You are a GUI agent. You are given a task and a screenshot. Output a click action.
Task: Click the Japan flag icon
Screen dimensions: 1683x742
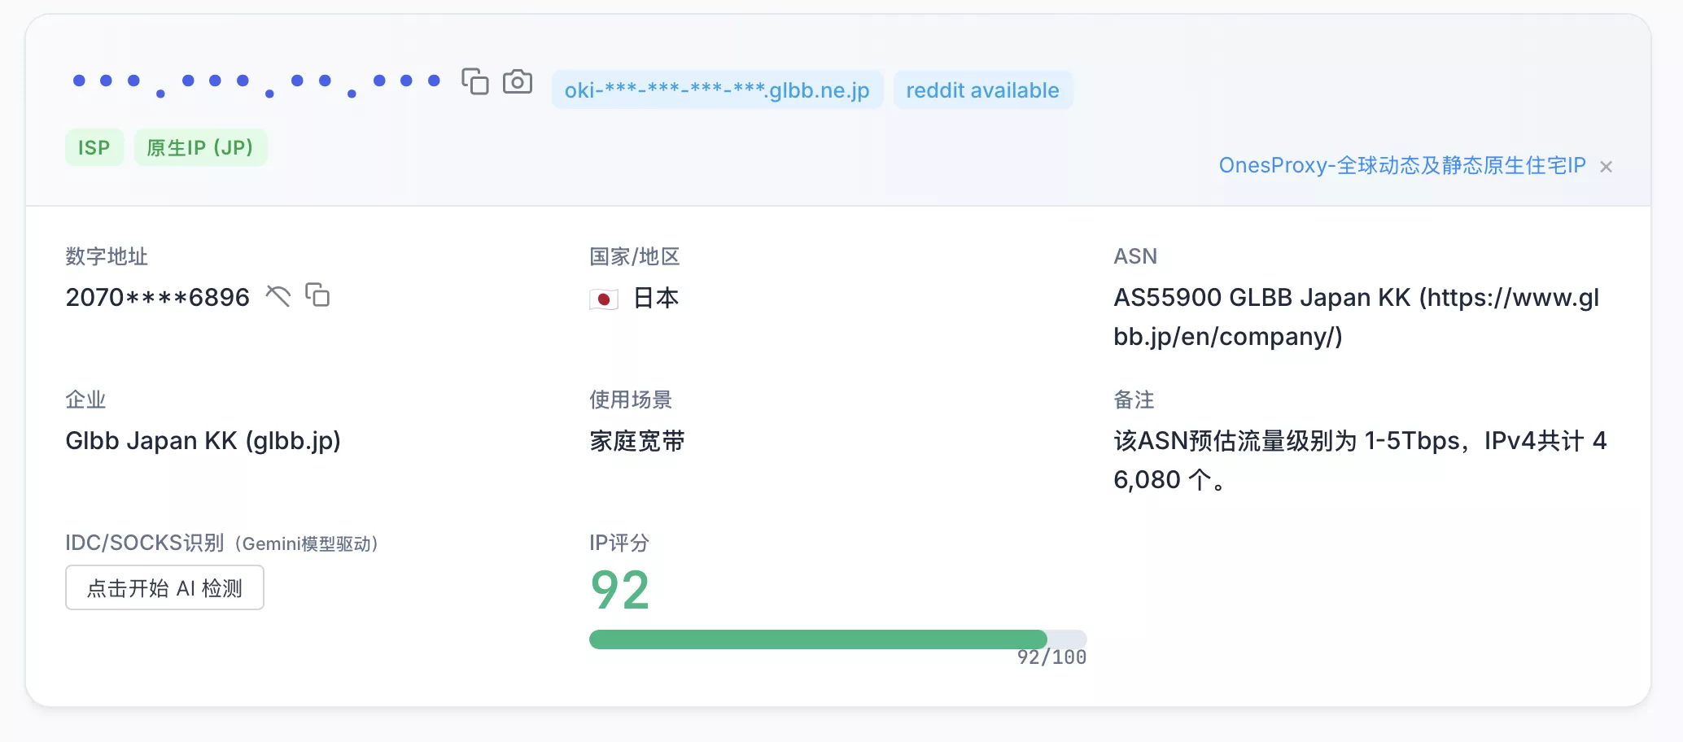point(604,299)
